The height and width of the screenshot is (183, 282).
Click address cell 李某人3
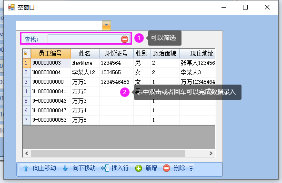197,72
